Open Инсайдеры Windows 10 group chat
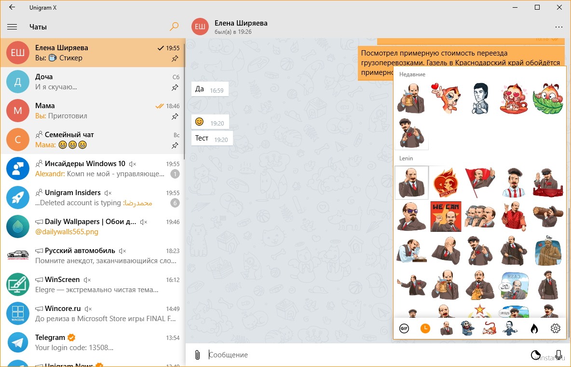571x367 pixels. click(93, 169)
